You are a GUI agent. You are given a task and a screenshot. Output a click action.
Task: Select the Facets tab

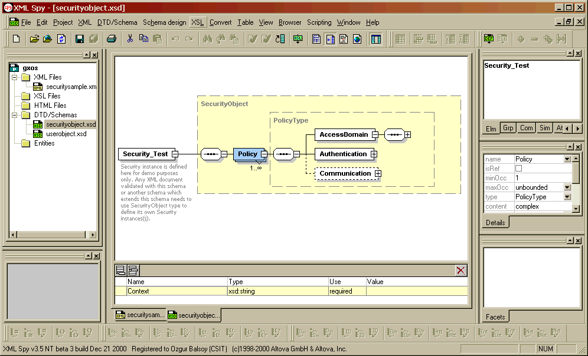495,317
